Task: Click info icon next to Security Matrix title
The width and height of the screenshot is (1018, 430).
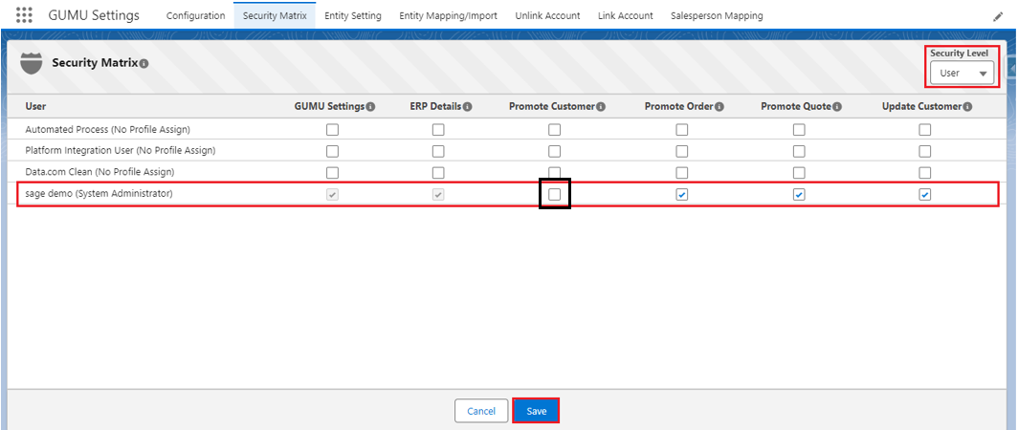Action: tap(144, 63)
